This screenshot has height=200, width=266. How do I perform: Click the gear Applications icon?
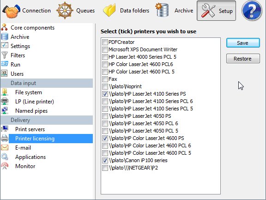point(5,157)
